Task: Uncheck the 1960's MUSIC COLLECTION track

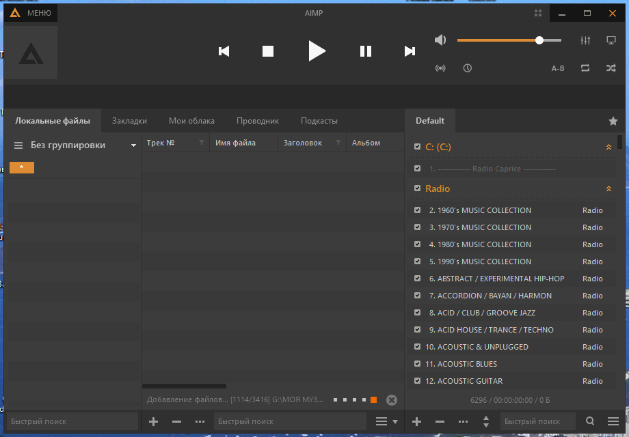Action: click(418, 210)
